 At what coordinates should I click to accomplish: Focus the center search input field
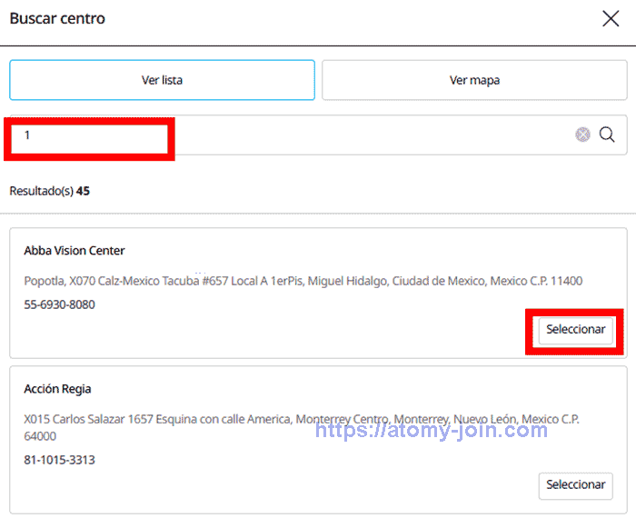pyautogui.click(x=363, y=134)
